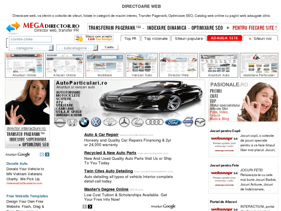Click the Donate Auto ad link
Screen dimensions: 281x211
[x=17, y=164]
